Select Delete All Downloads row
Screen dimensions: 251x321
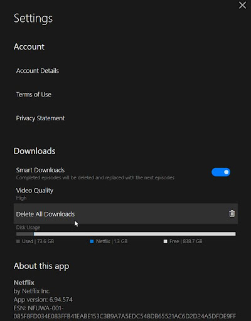pyautogui.click(x=125, y=214)
